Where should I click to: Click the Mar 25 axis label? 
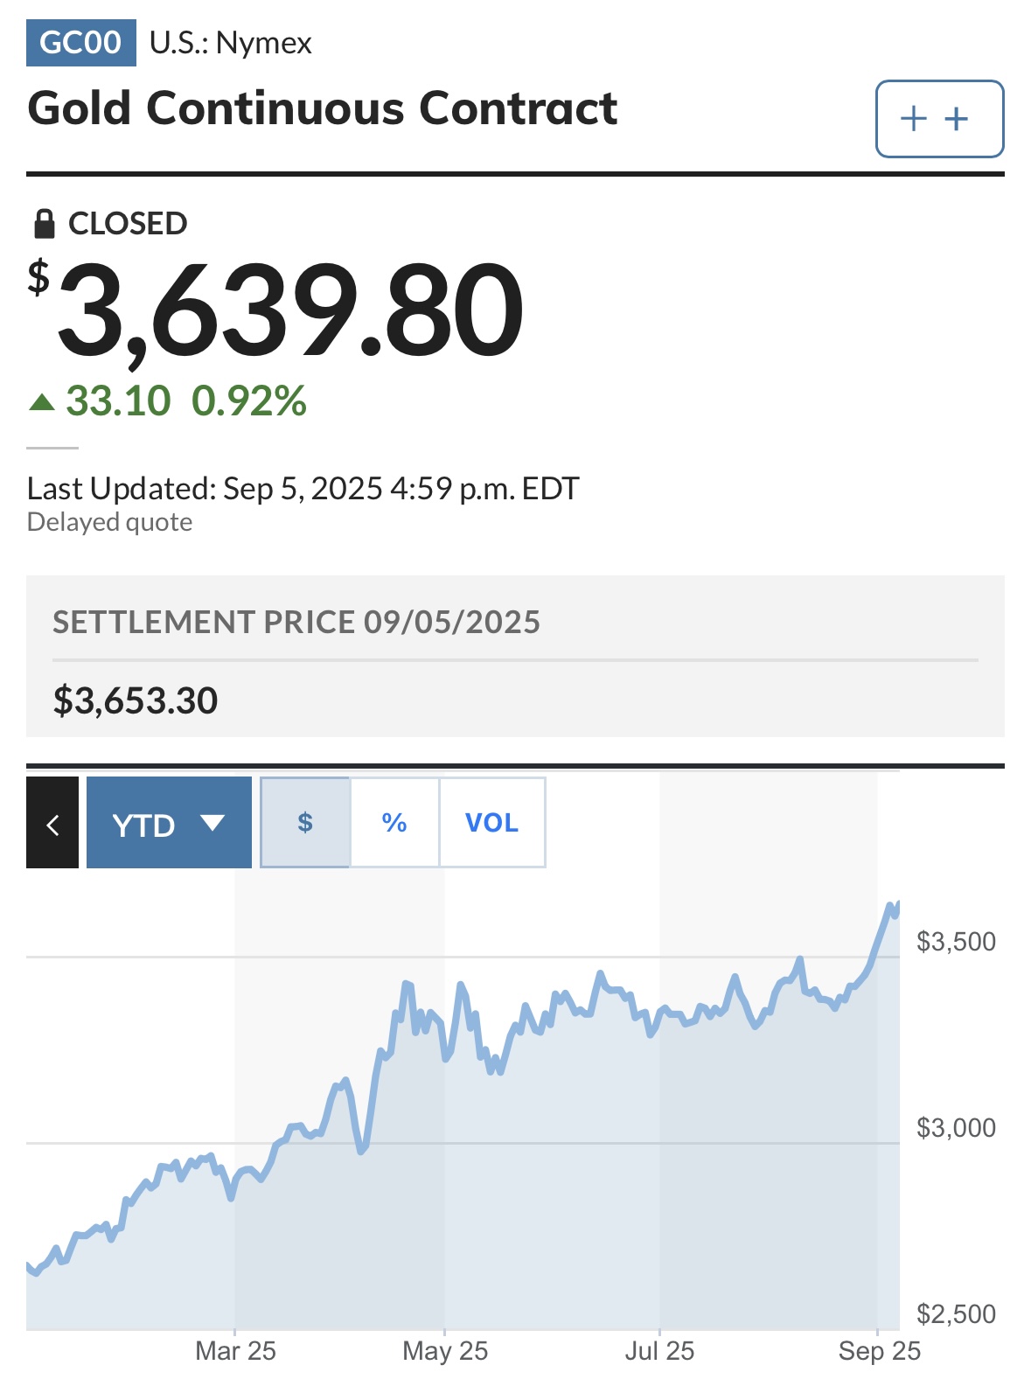tap(235, 1351)
